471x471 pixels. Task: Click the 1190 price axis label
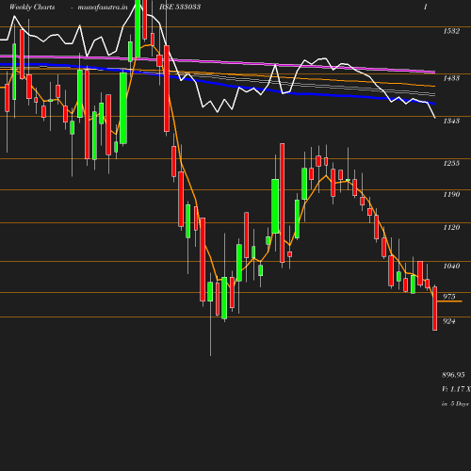451,194
